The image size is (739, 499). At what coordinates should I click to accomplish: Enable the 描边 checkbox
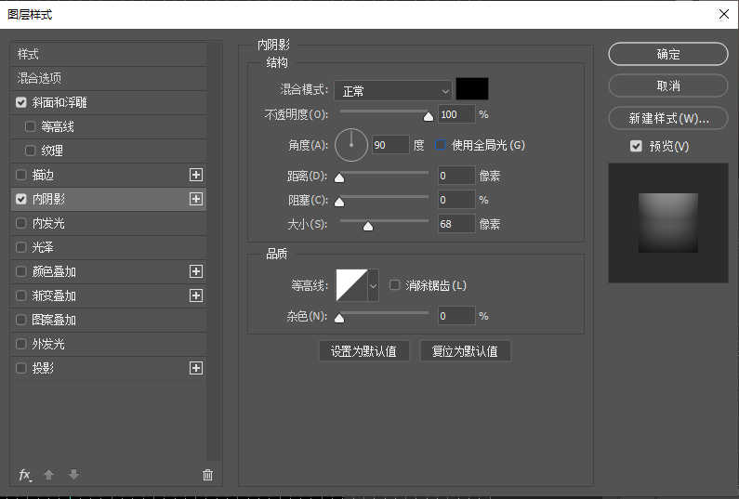(21, 175)
